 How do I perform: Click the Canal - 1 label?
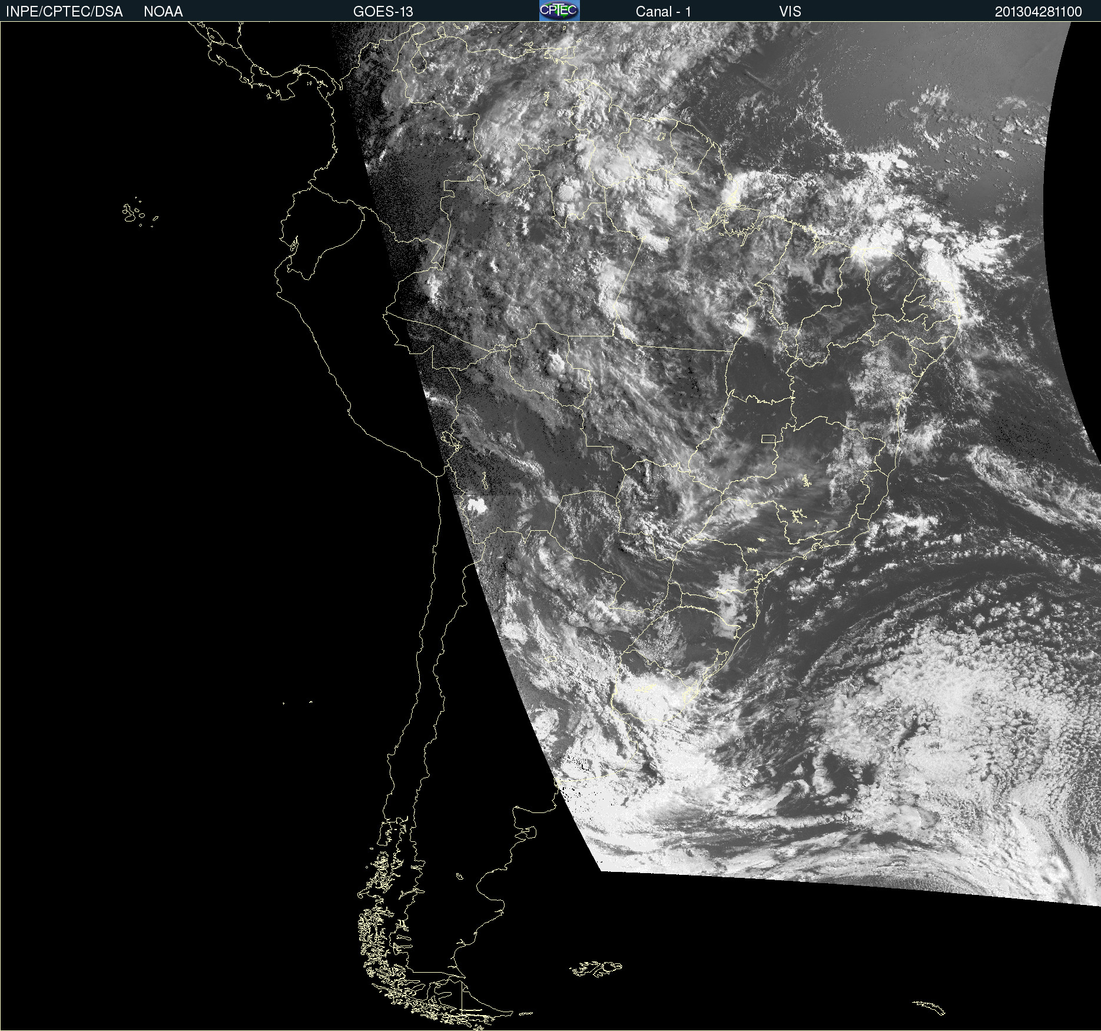664,12
